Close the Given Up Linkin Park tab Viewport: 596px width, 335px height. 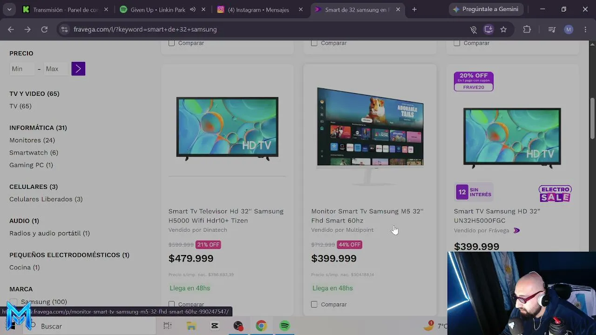[203, 9]
